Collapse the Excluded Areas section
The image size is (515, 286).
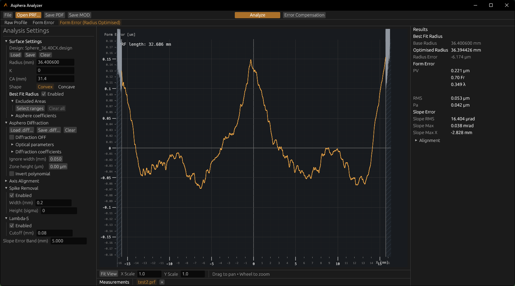pos(12,101)
